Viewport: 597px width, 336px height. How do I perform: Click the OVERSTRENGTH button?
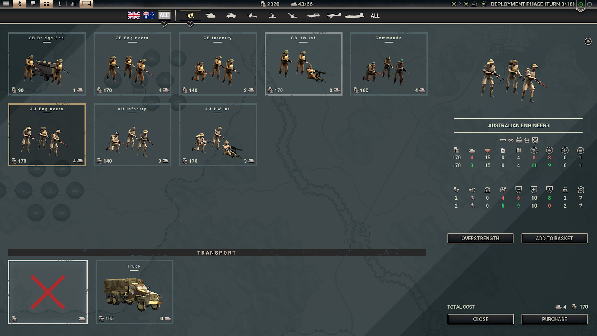pos(481,238)
